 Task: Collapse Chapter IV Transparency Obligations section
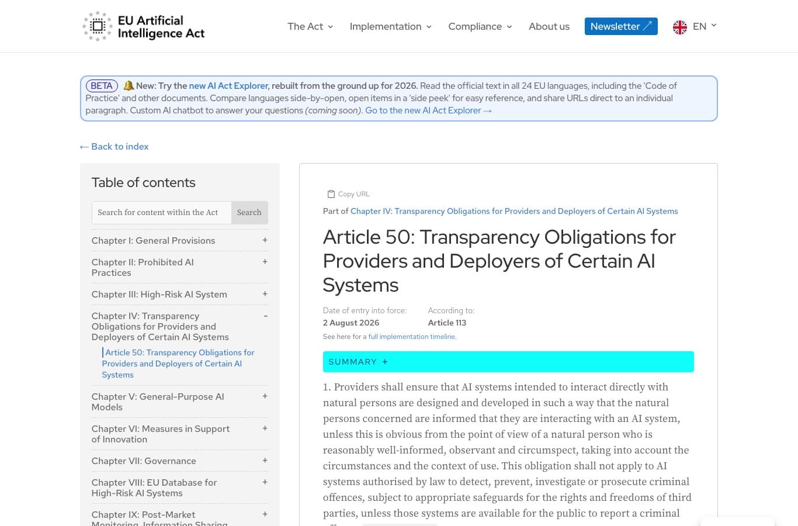pos(265,316)
